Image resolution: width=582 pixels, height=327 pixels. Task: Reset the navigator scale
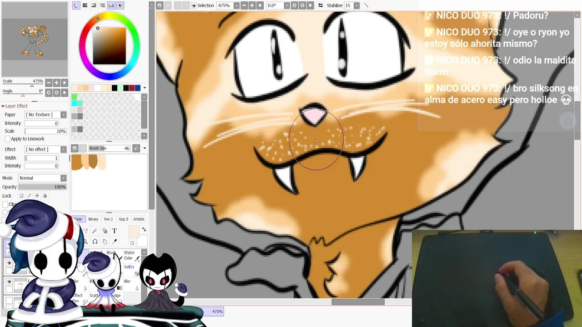click(64, 83)
